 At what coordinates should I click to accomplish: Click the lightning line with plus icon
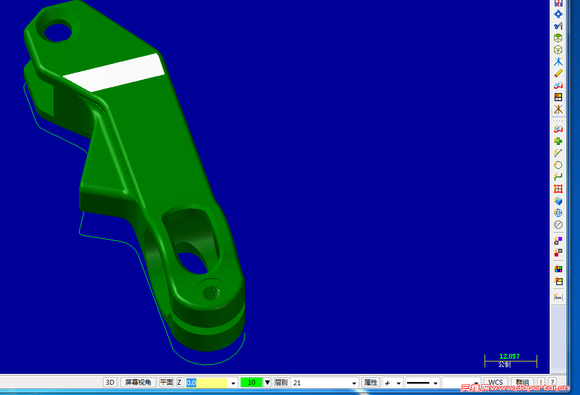pos(558,153)
